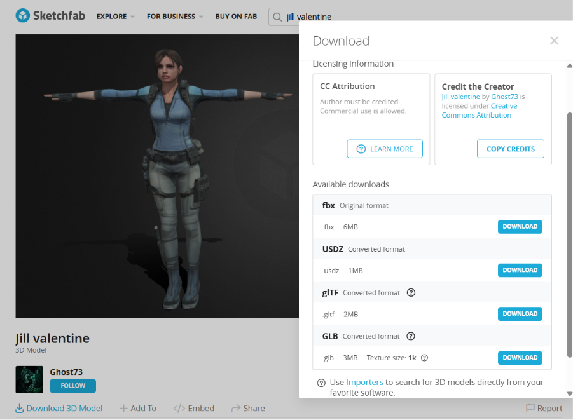Open the Ghost73 credit link
This screenshot has height=420, width=573.
tap(504, 97)
